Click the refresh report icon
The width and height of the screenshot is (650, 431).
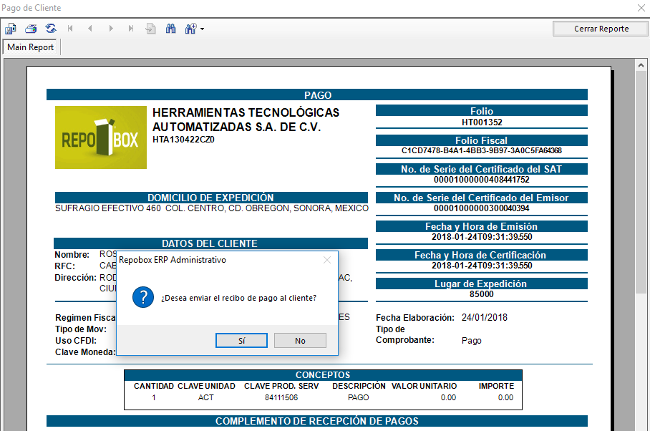point(51,28)
